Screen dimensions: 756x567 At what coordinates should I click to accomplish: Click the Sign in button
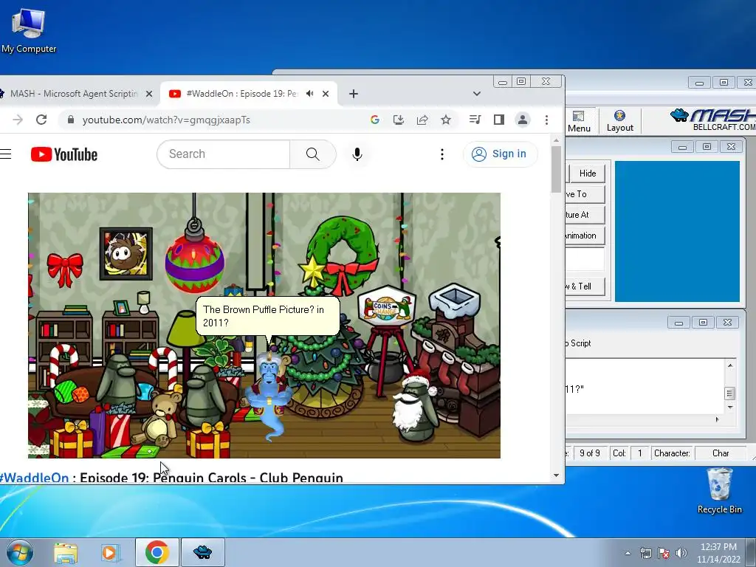click(x=500, y=154)
